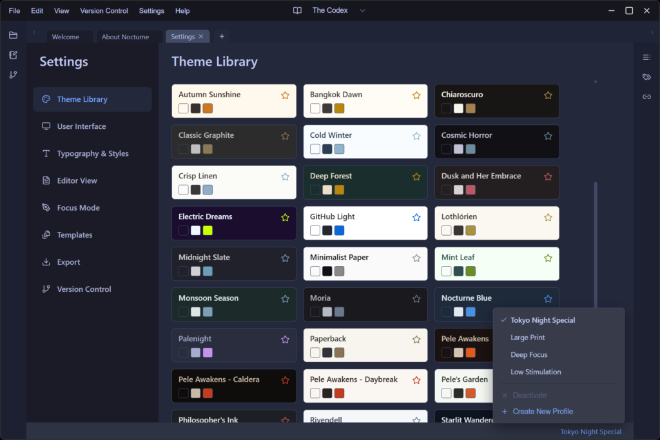Go to Typography & Styles settings
Image resolution: width=660 pixels, height=440 pixels.
coord(92,154)
